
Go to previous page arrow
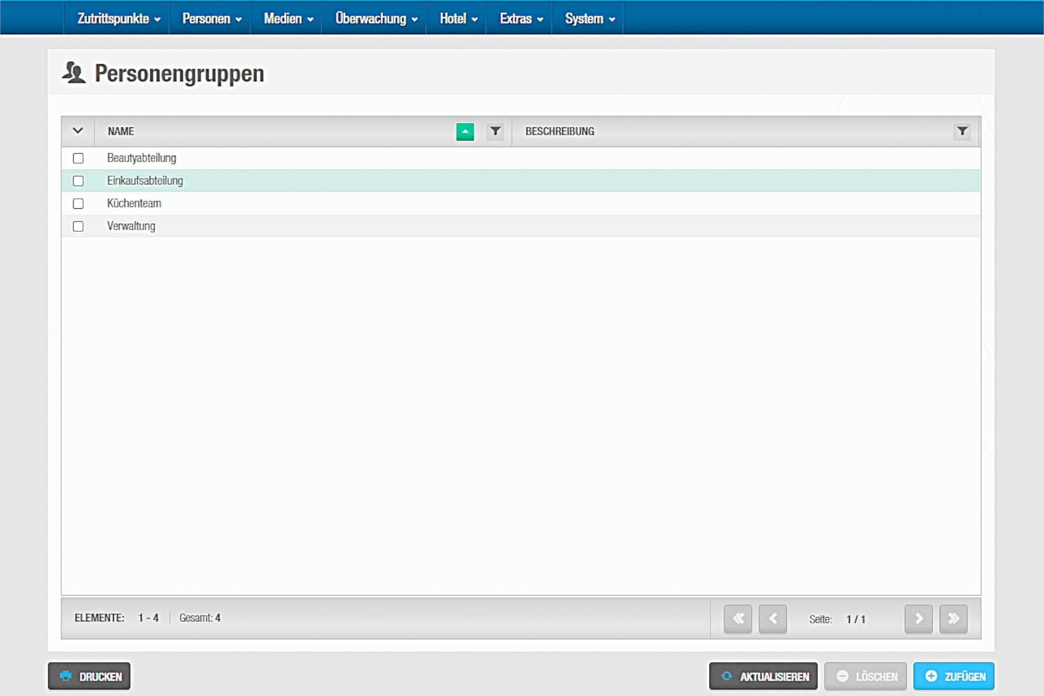point(773,618)
